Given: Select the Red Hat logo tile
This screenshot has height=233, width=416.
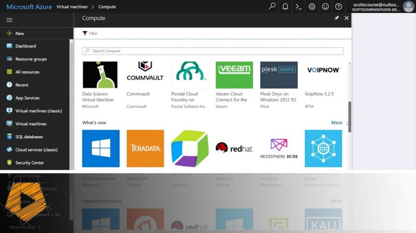Looking at the screenshot, I should (x=234, y=148).
